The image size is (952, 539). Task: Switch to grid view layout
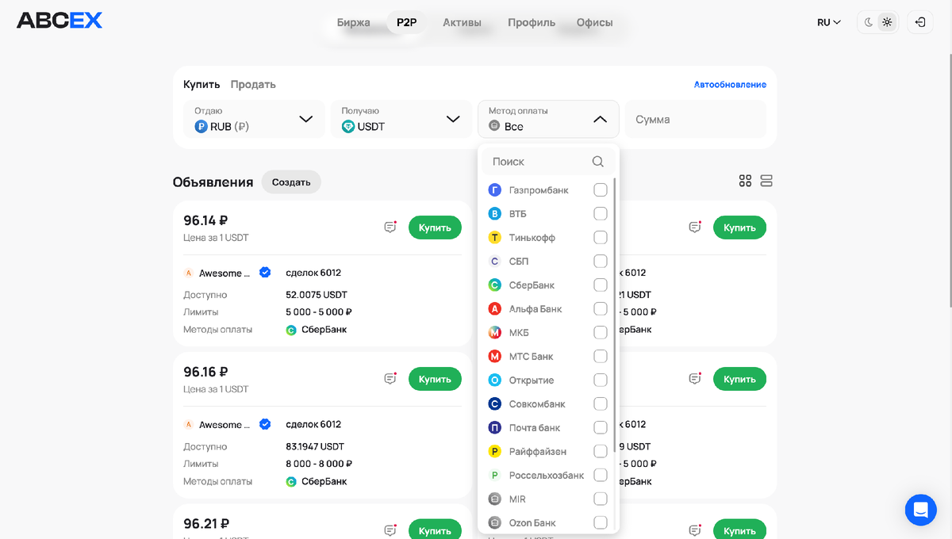coord(745,181)
